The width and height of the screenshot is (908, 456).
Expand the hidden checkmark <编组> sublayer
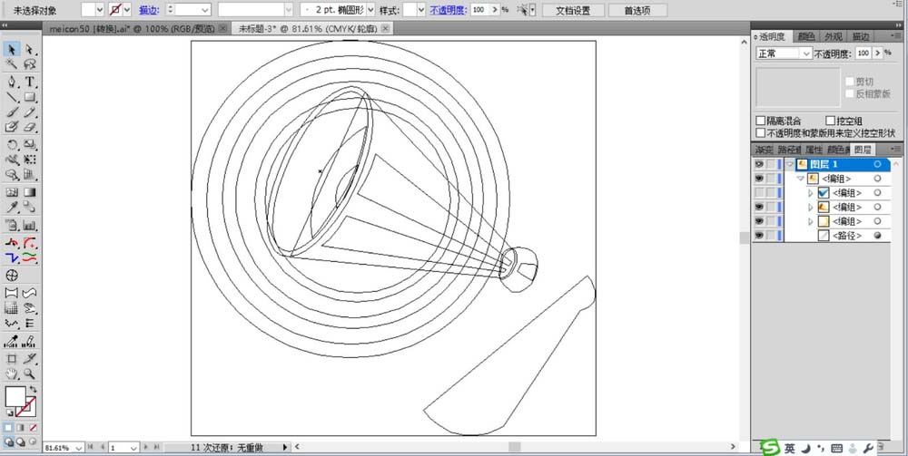point(811,193)
